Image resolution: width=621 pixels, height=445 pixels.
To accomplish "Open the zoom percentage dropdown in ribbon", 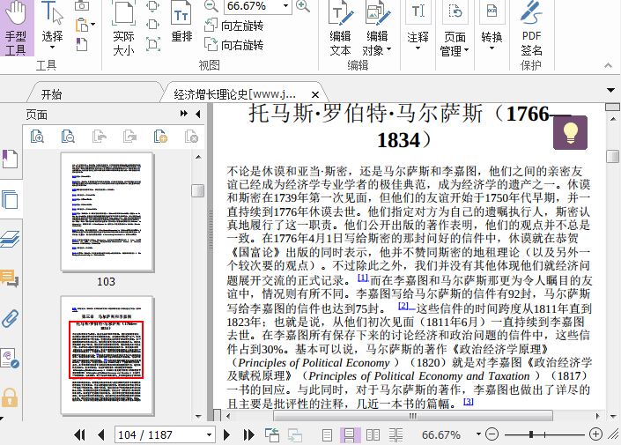I will tap(285, 6).
